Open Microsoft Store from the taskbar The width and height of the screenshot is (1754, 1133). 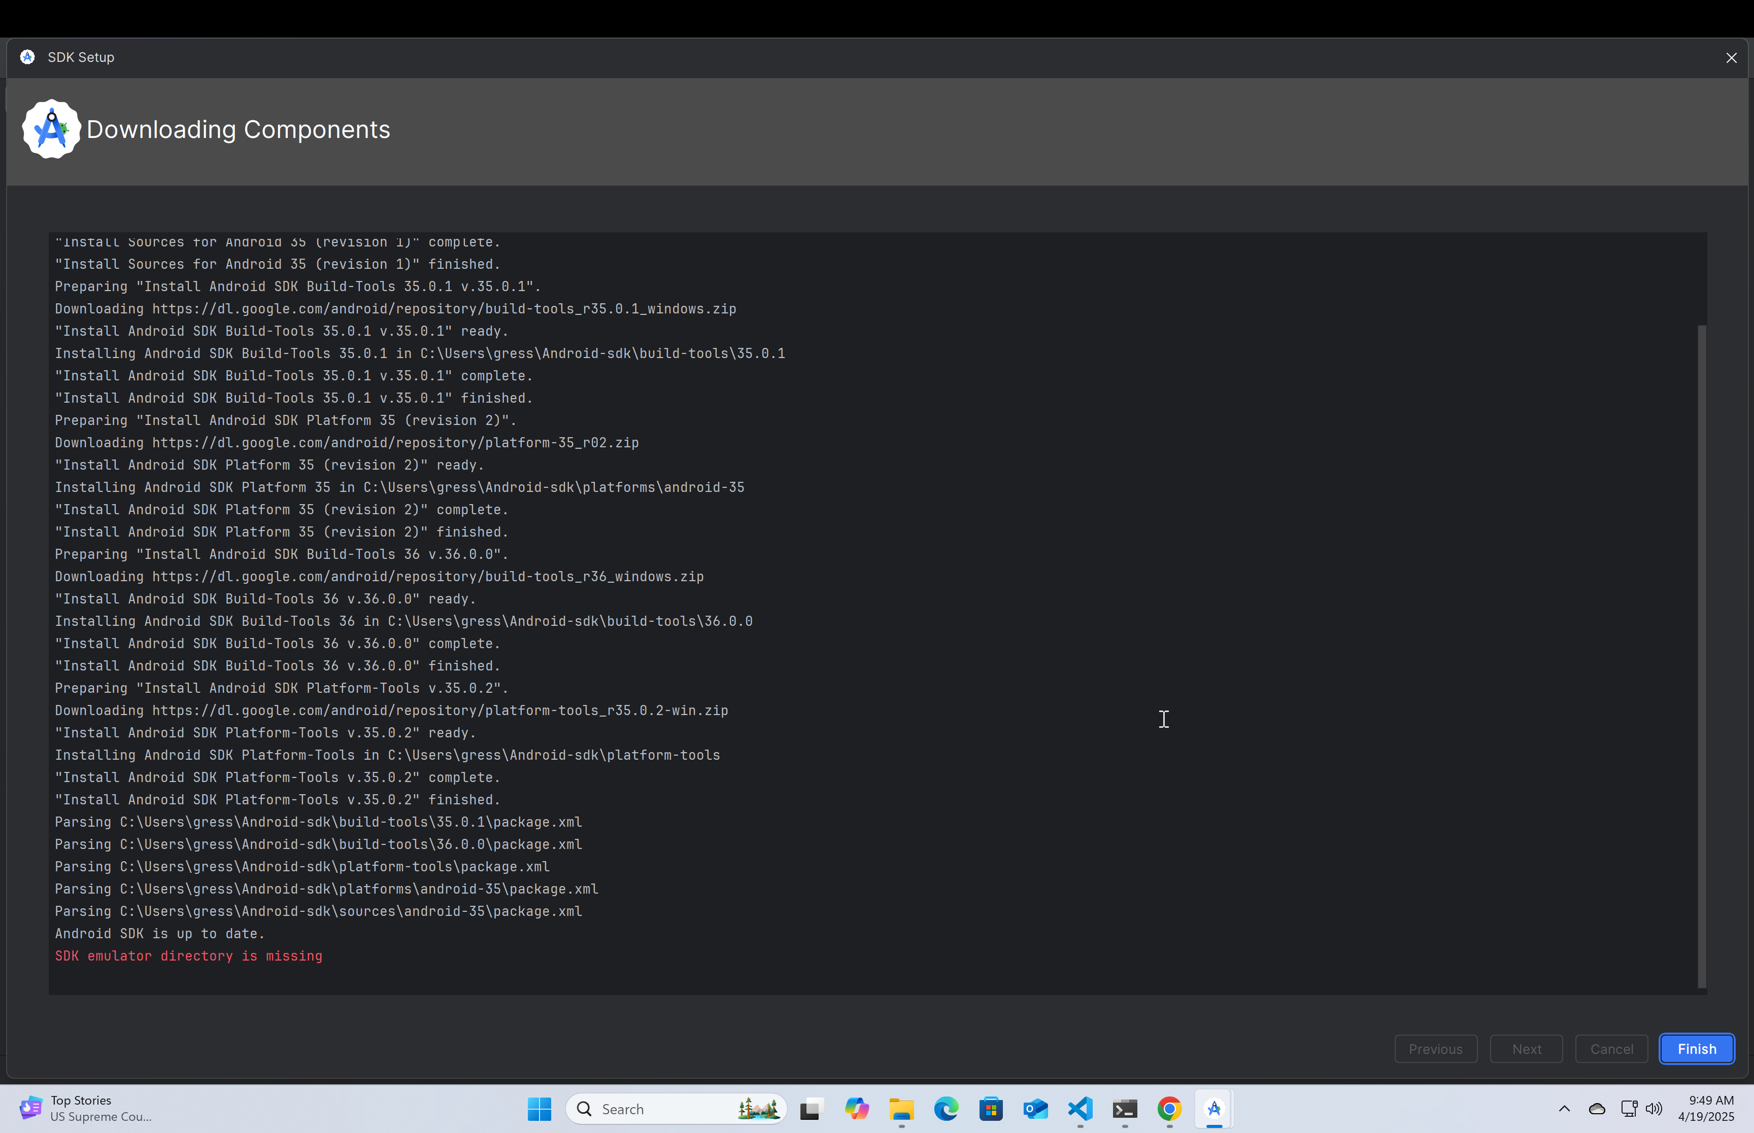(991, 1109)
